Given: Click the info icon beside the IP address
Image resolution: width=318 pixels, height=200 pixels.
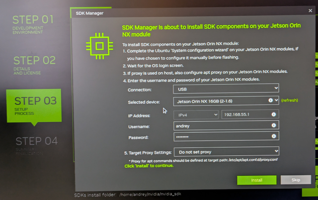Looking at the screenshot, I should pyautogui.click(x=274, y=114).
